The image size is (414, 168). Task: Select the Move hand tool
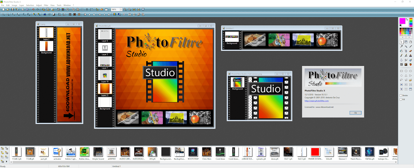click(x=411, y=42)
